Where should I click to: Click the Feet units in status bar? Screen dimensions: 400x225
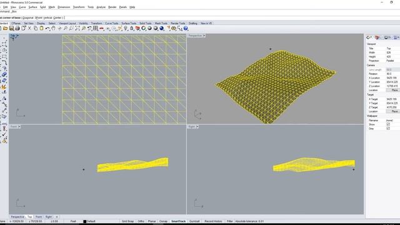pyautogui.click(x=73, y=221)
